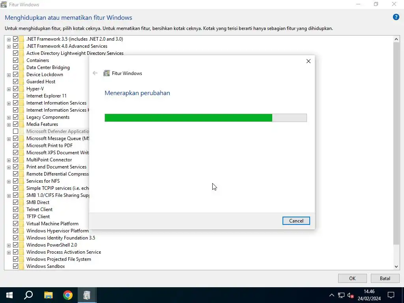Open File Explorer from taskbar
404x303 pixels.
(48, 295)
